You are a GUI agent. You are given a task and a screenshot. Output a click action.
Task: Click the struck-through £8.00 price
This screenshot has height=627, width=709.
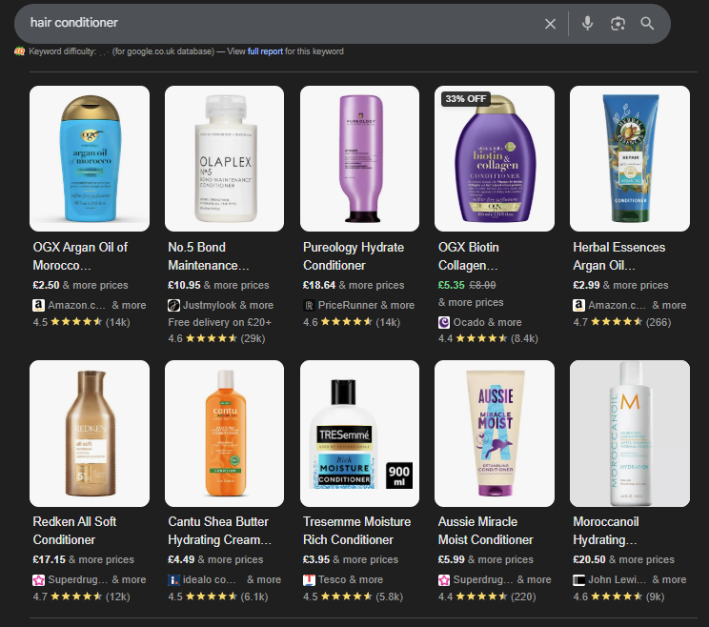(x=482, y=285)
